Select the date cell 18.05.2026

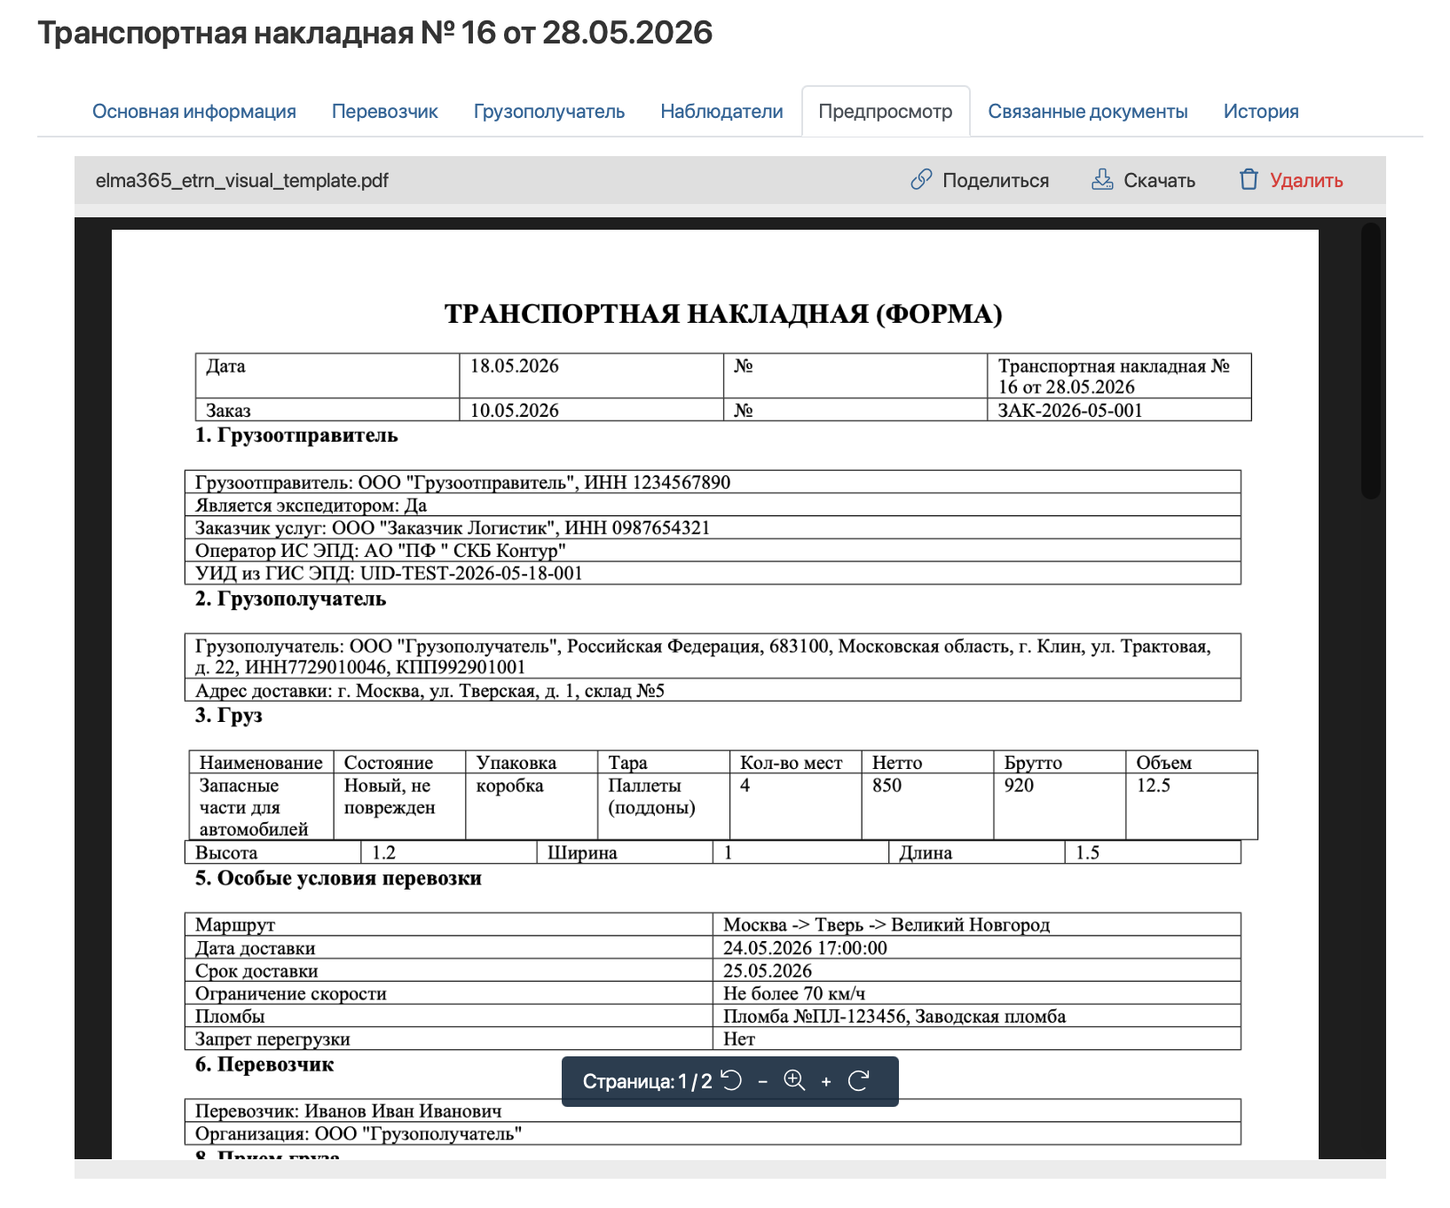point(592,376)
